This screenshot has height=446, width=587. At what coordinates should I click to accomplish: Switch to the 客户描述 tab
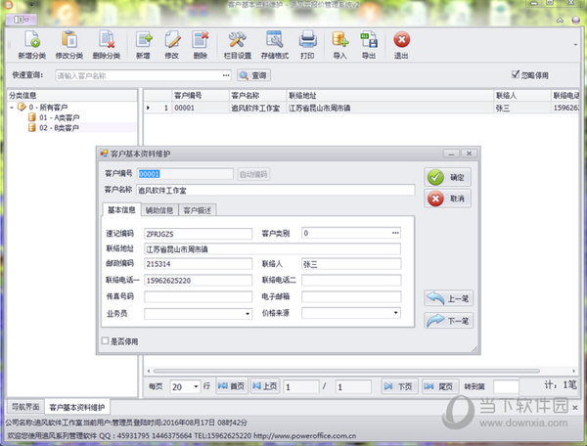pyautogui.click(x=198, y=210)
